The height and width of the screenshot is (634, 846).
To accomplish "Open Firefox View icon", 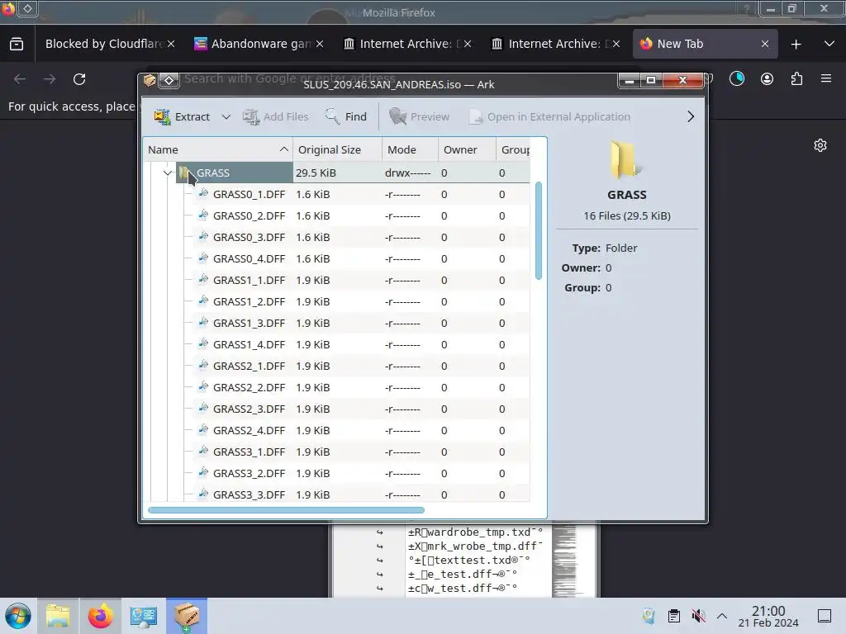I will click(x=17, y=45).
